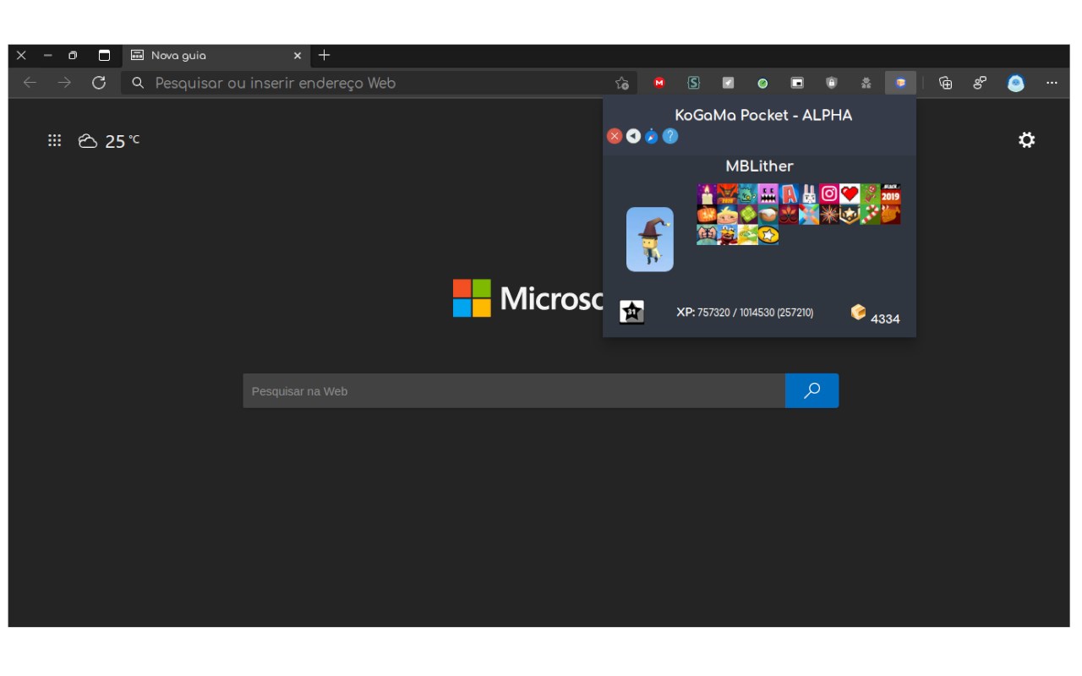Image resolution: width=1082 pixels, height=676 pixels.
Task: Open the feedback people icon in toolbar
Action: tap(980, 83)
